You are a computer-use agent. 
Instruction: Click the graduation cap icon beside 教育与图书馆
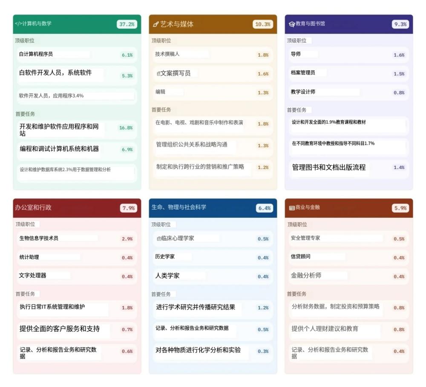point(292,24)
